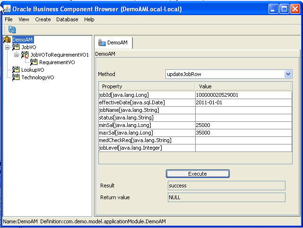Collapse the JobVOToRequirementVO1 tree node

[x=17, y=55]
